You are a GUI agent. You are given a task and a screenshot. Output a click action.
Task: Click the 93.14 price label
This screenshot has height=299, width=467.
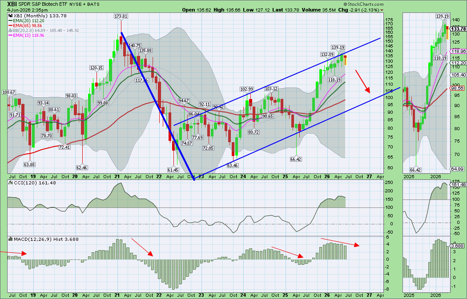[x=43, y=103]
